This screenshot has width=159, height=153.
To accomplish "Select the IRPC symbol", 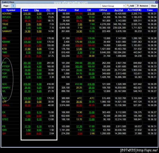I will [5, 77].
